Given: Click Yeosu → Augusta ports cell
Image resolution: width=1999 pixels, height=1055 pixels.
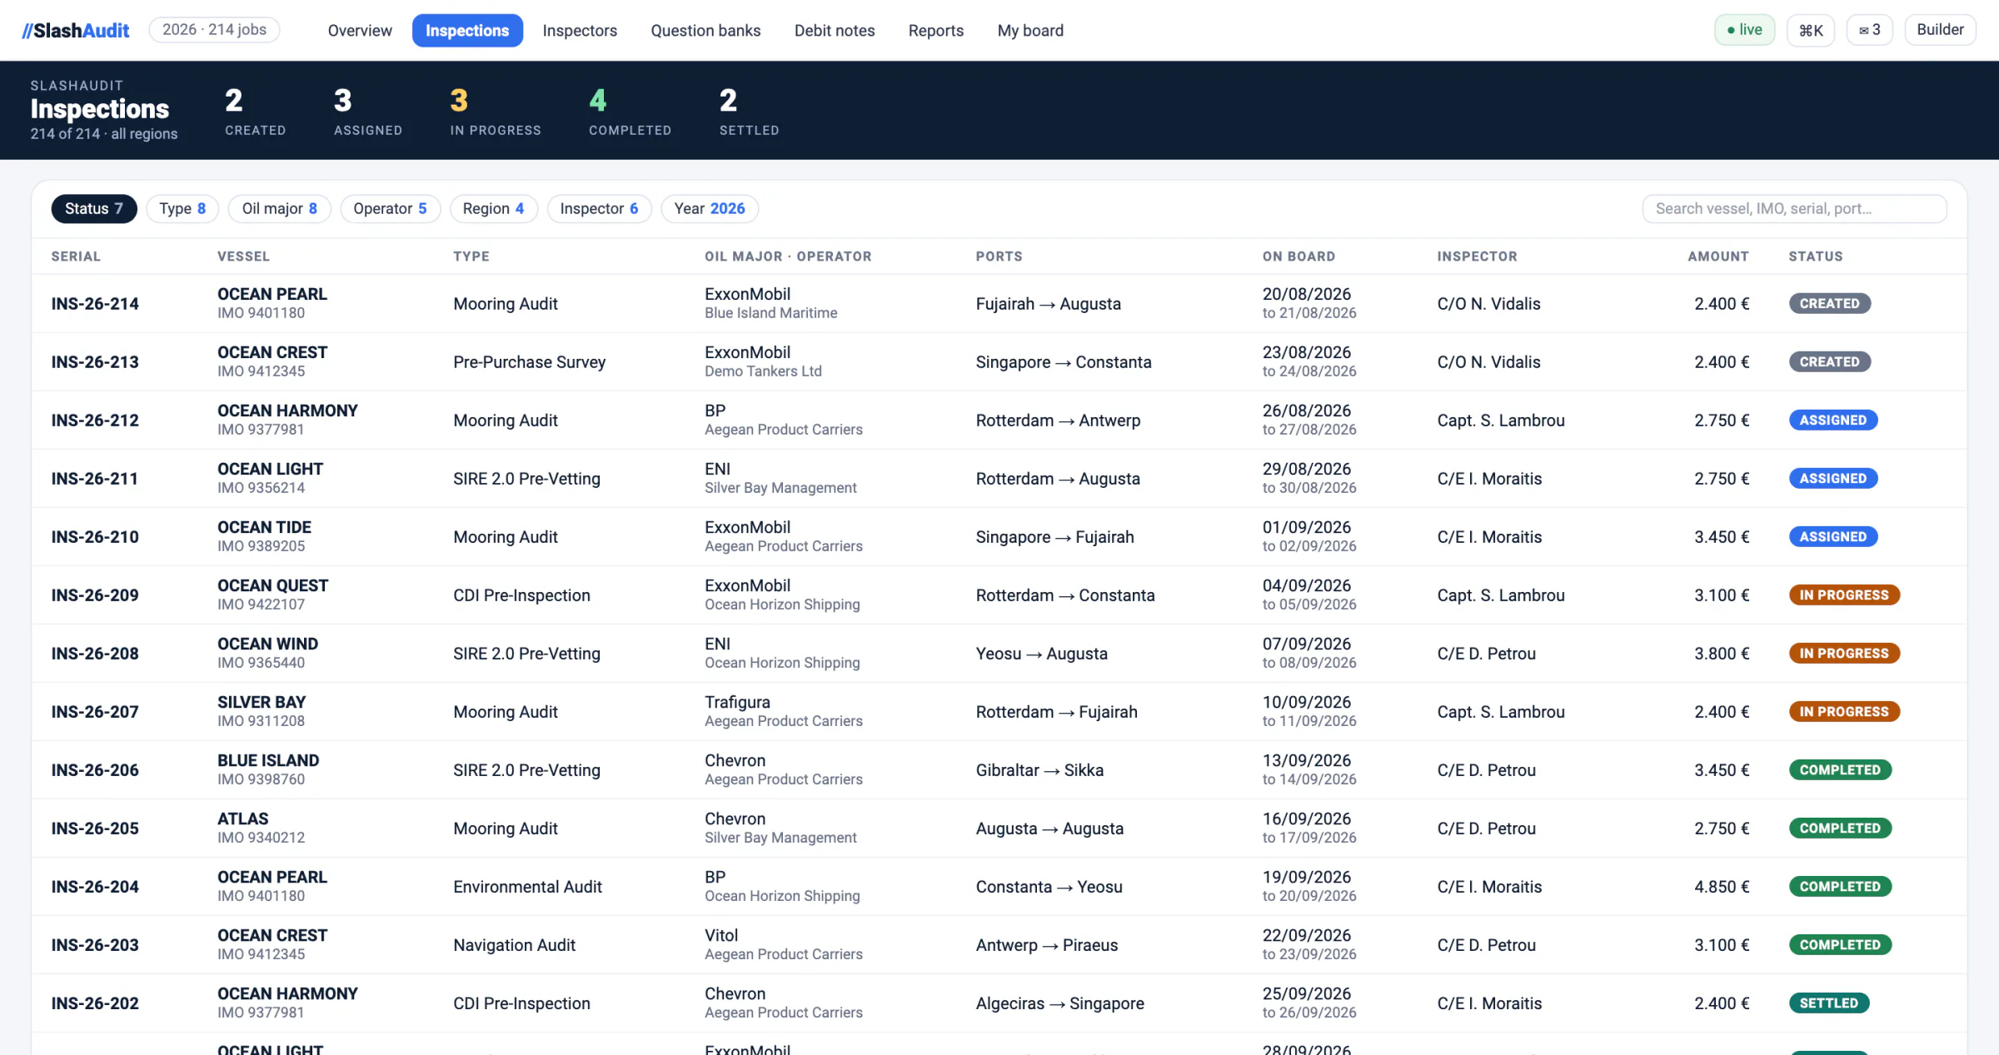Looking at the screenshot, I should (x=1041, y=654).
